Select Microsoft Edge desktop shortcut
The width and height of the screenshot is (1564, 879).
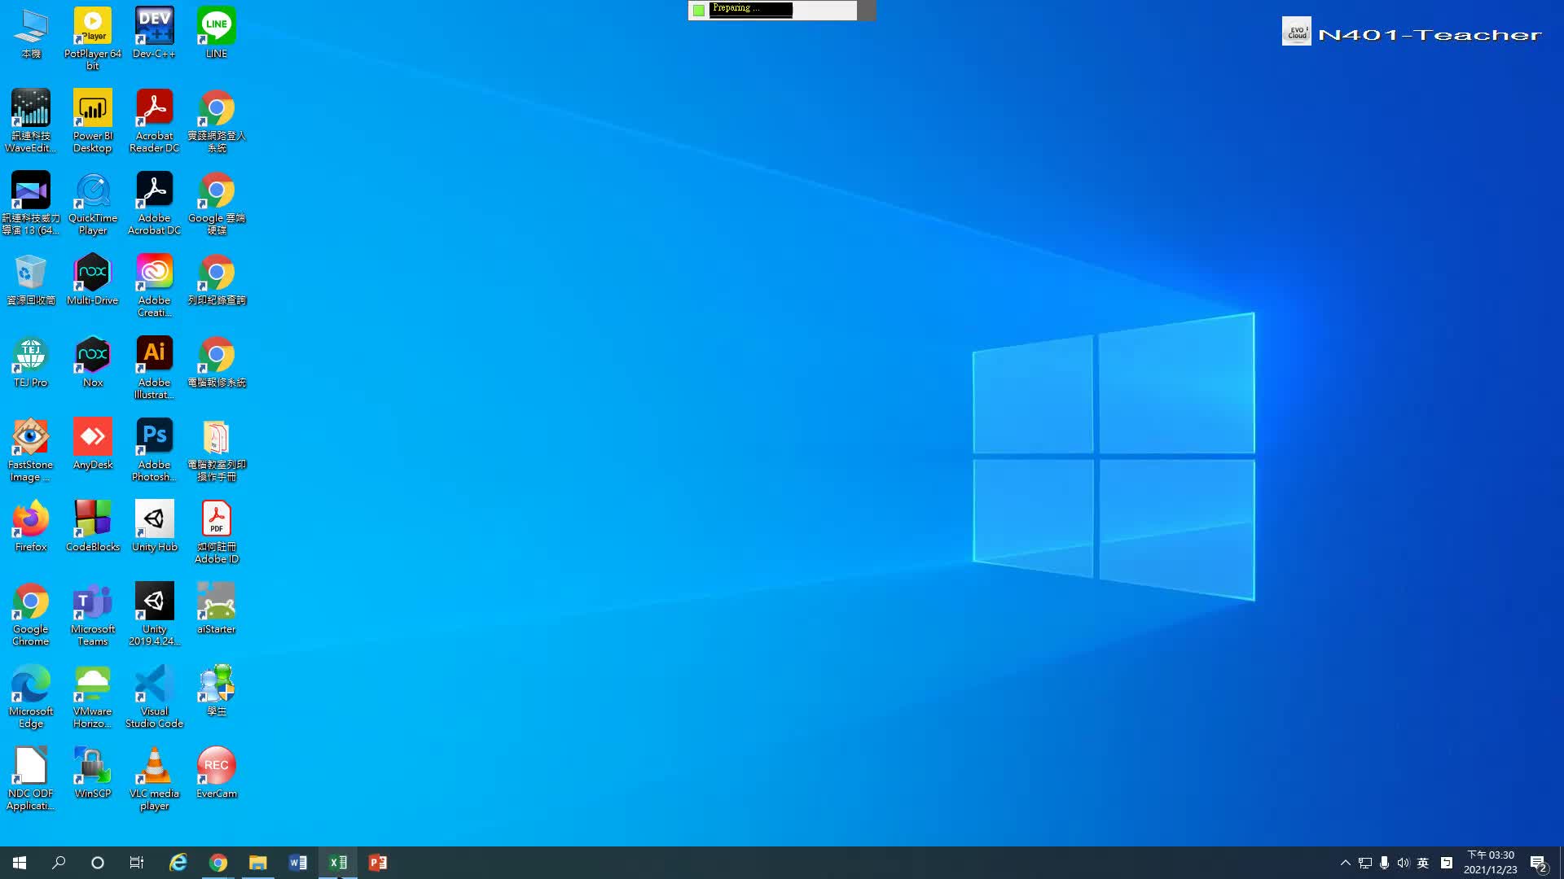tap(30, 696)
